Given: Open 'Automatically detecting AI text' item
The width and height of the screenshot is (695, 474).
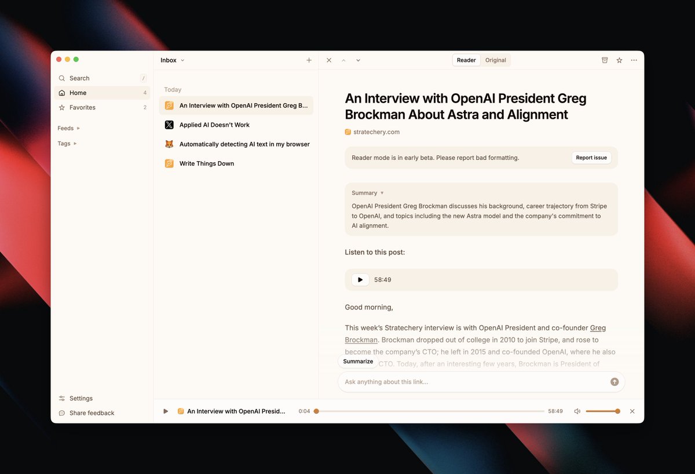Looking at the screenshot, I should coord(236,144).
